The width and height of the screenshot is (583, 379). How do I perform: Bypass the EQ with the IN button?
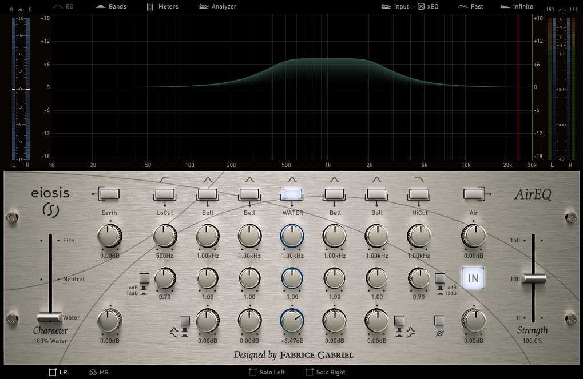tap(473, 278)
